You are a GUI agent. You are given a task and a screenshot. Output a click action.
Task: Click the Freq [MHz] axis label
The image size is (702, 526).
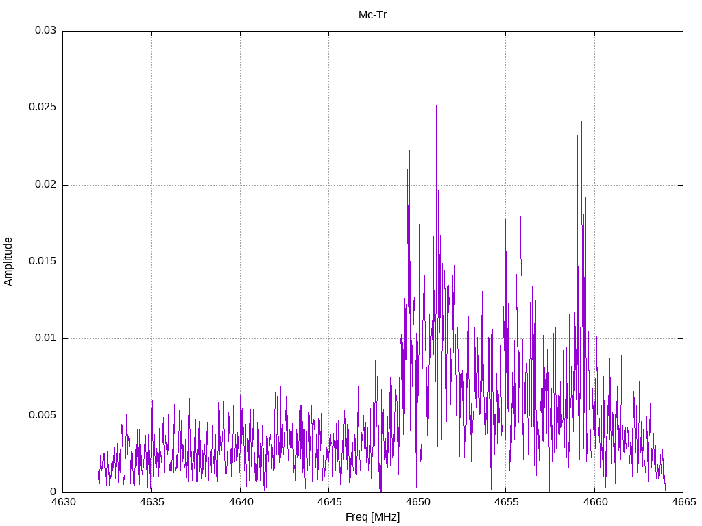pos(372,517)
